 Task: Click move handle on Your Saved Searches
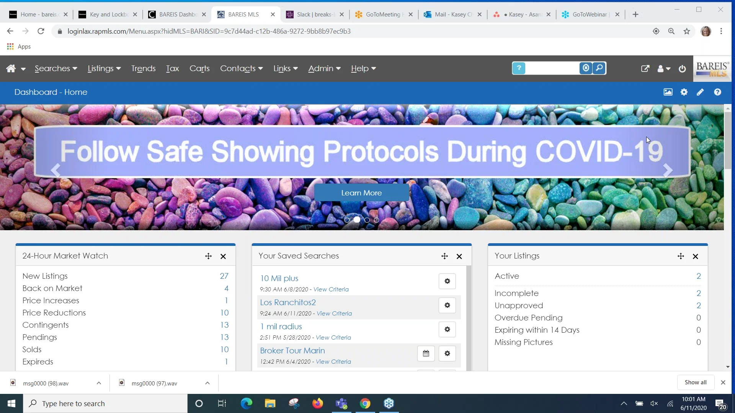(444, 256)
